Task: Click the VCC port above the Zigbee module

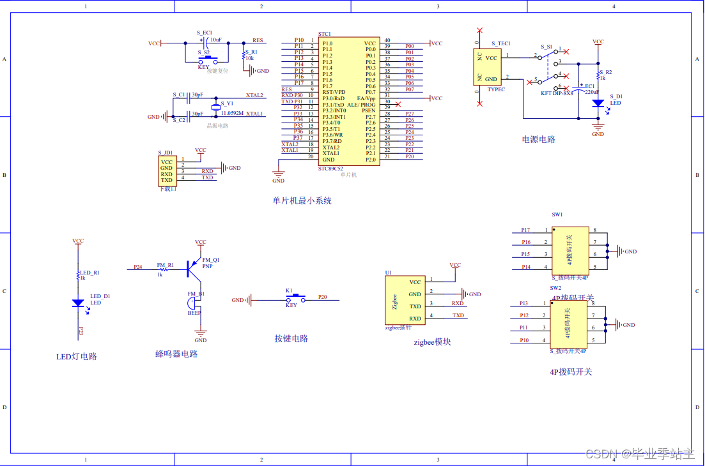Action: click(x=455, y=267)
